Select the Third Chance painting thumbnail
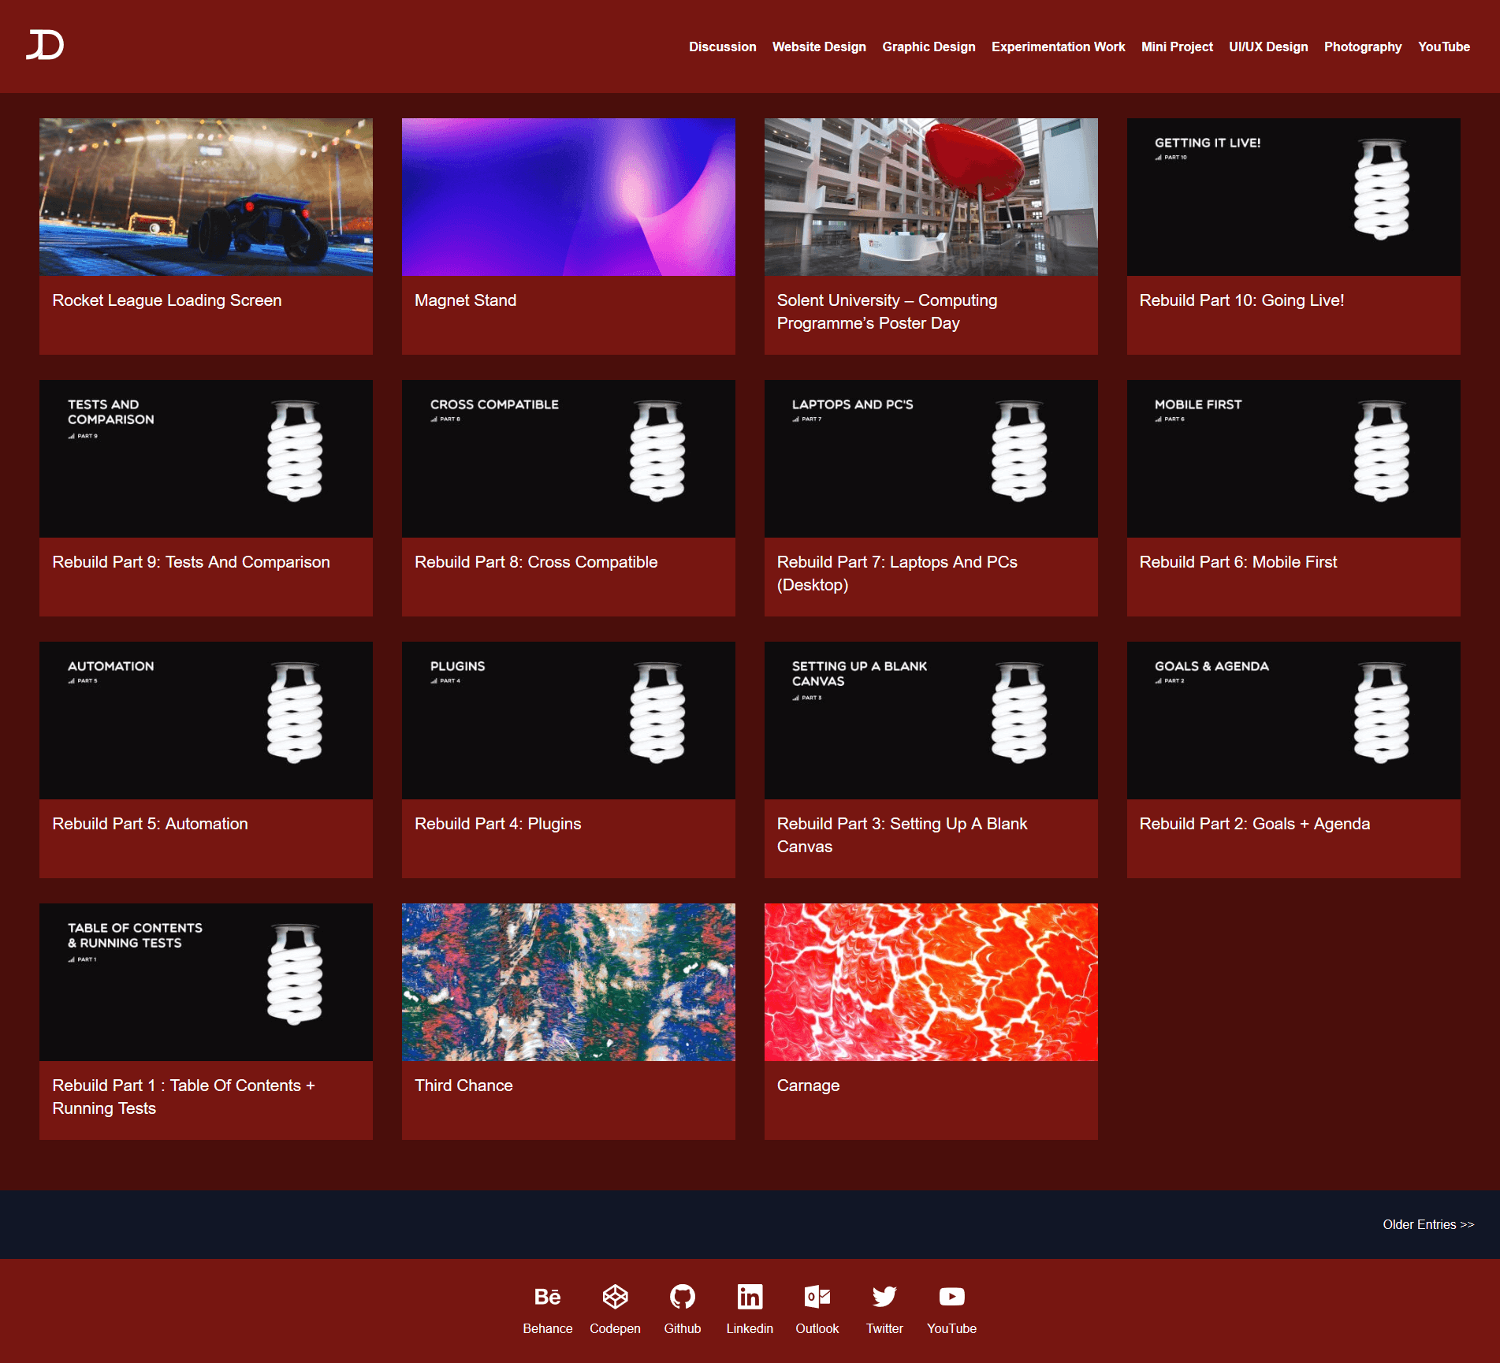This screenshot has width=1500, height=1363. pyautogui.click(x=568, y=982)
